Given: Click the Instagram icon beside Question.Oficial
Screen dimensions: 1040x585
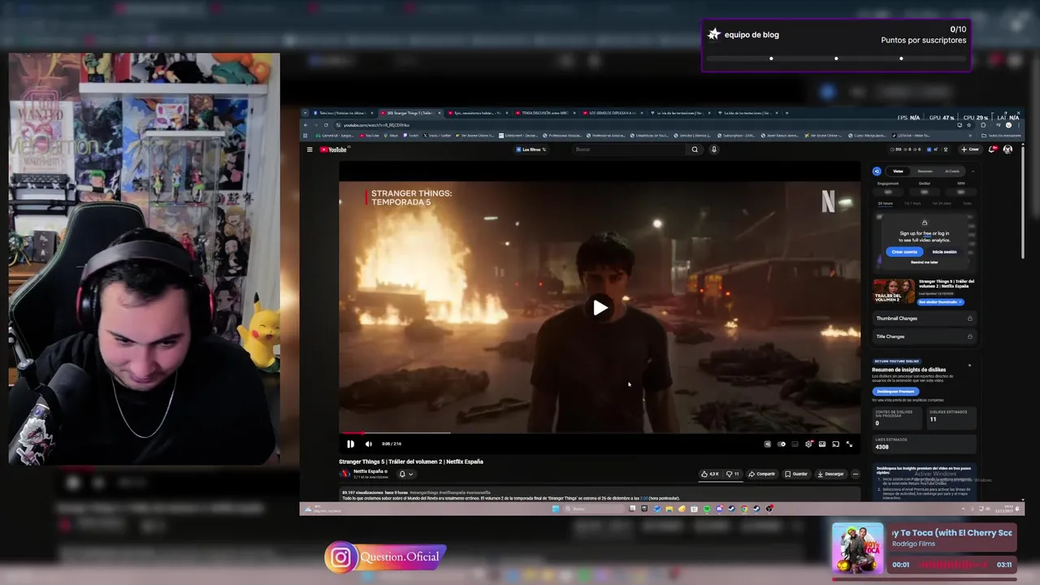Looking at the screenshot, I should tap(341, 557).
